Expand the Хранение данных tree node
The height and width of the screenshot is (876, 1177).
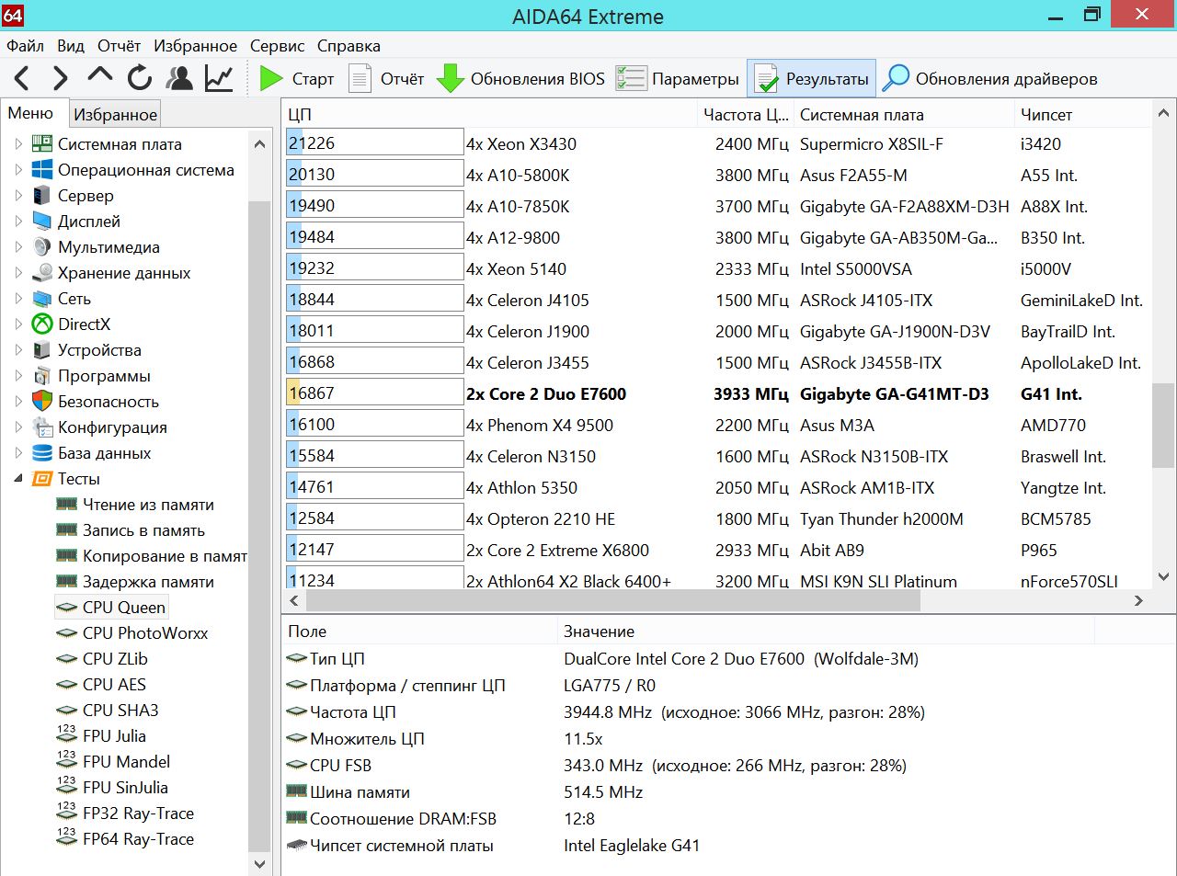pos(18,273)
